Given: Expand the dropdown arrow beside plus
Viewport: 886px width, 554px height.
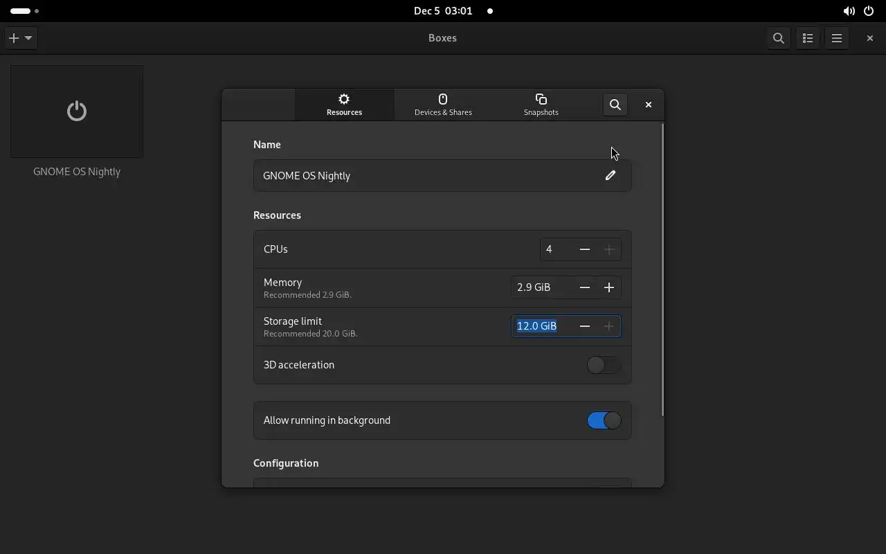Looking at the screenshot, I should (28, 38).
